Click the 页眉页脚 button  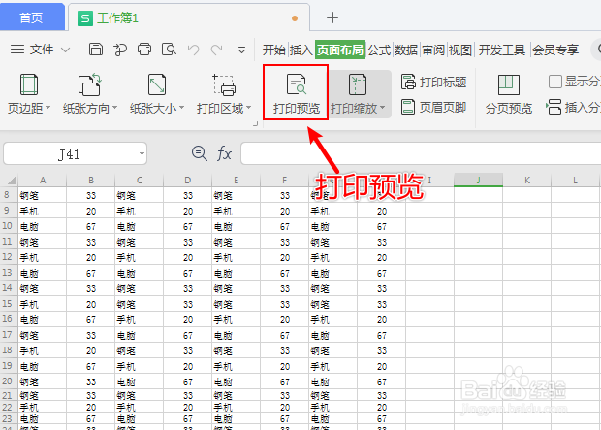[x=433, y=107]
